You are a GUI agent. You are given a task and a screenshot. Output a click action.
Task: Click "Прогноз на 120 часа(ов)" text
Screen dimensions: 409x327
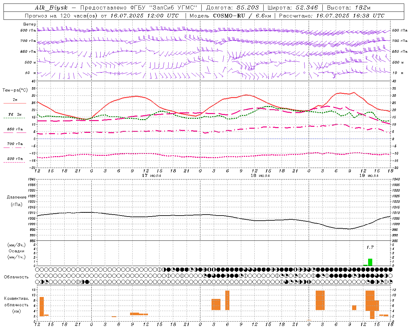pyautogui.click(x=61, y=16)
